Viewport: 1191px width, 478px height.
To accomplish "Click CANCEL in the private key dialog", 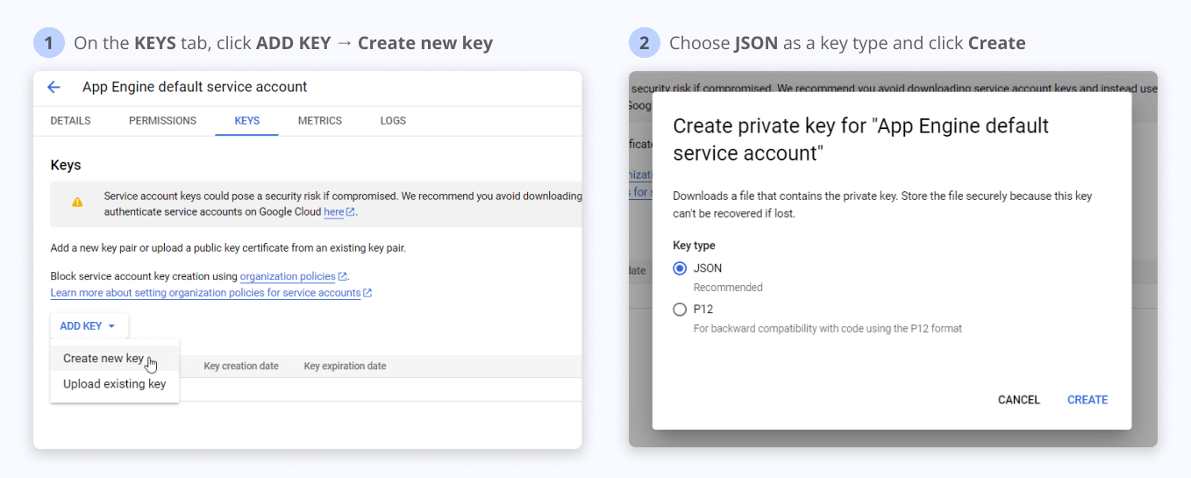I will click(x=1018, y=400).
